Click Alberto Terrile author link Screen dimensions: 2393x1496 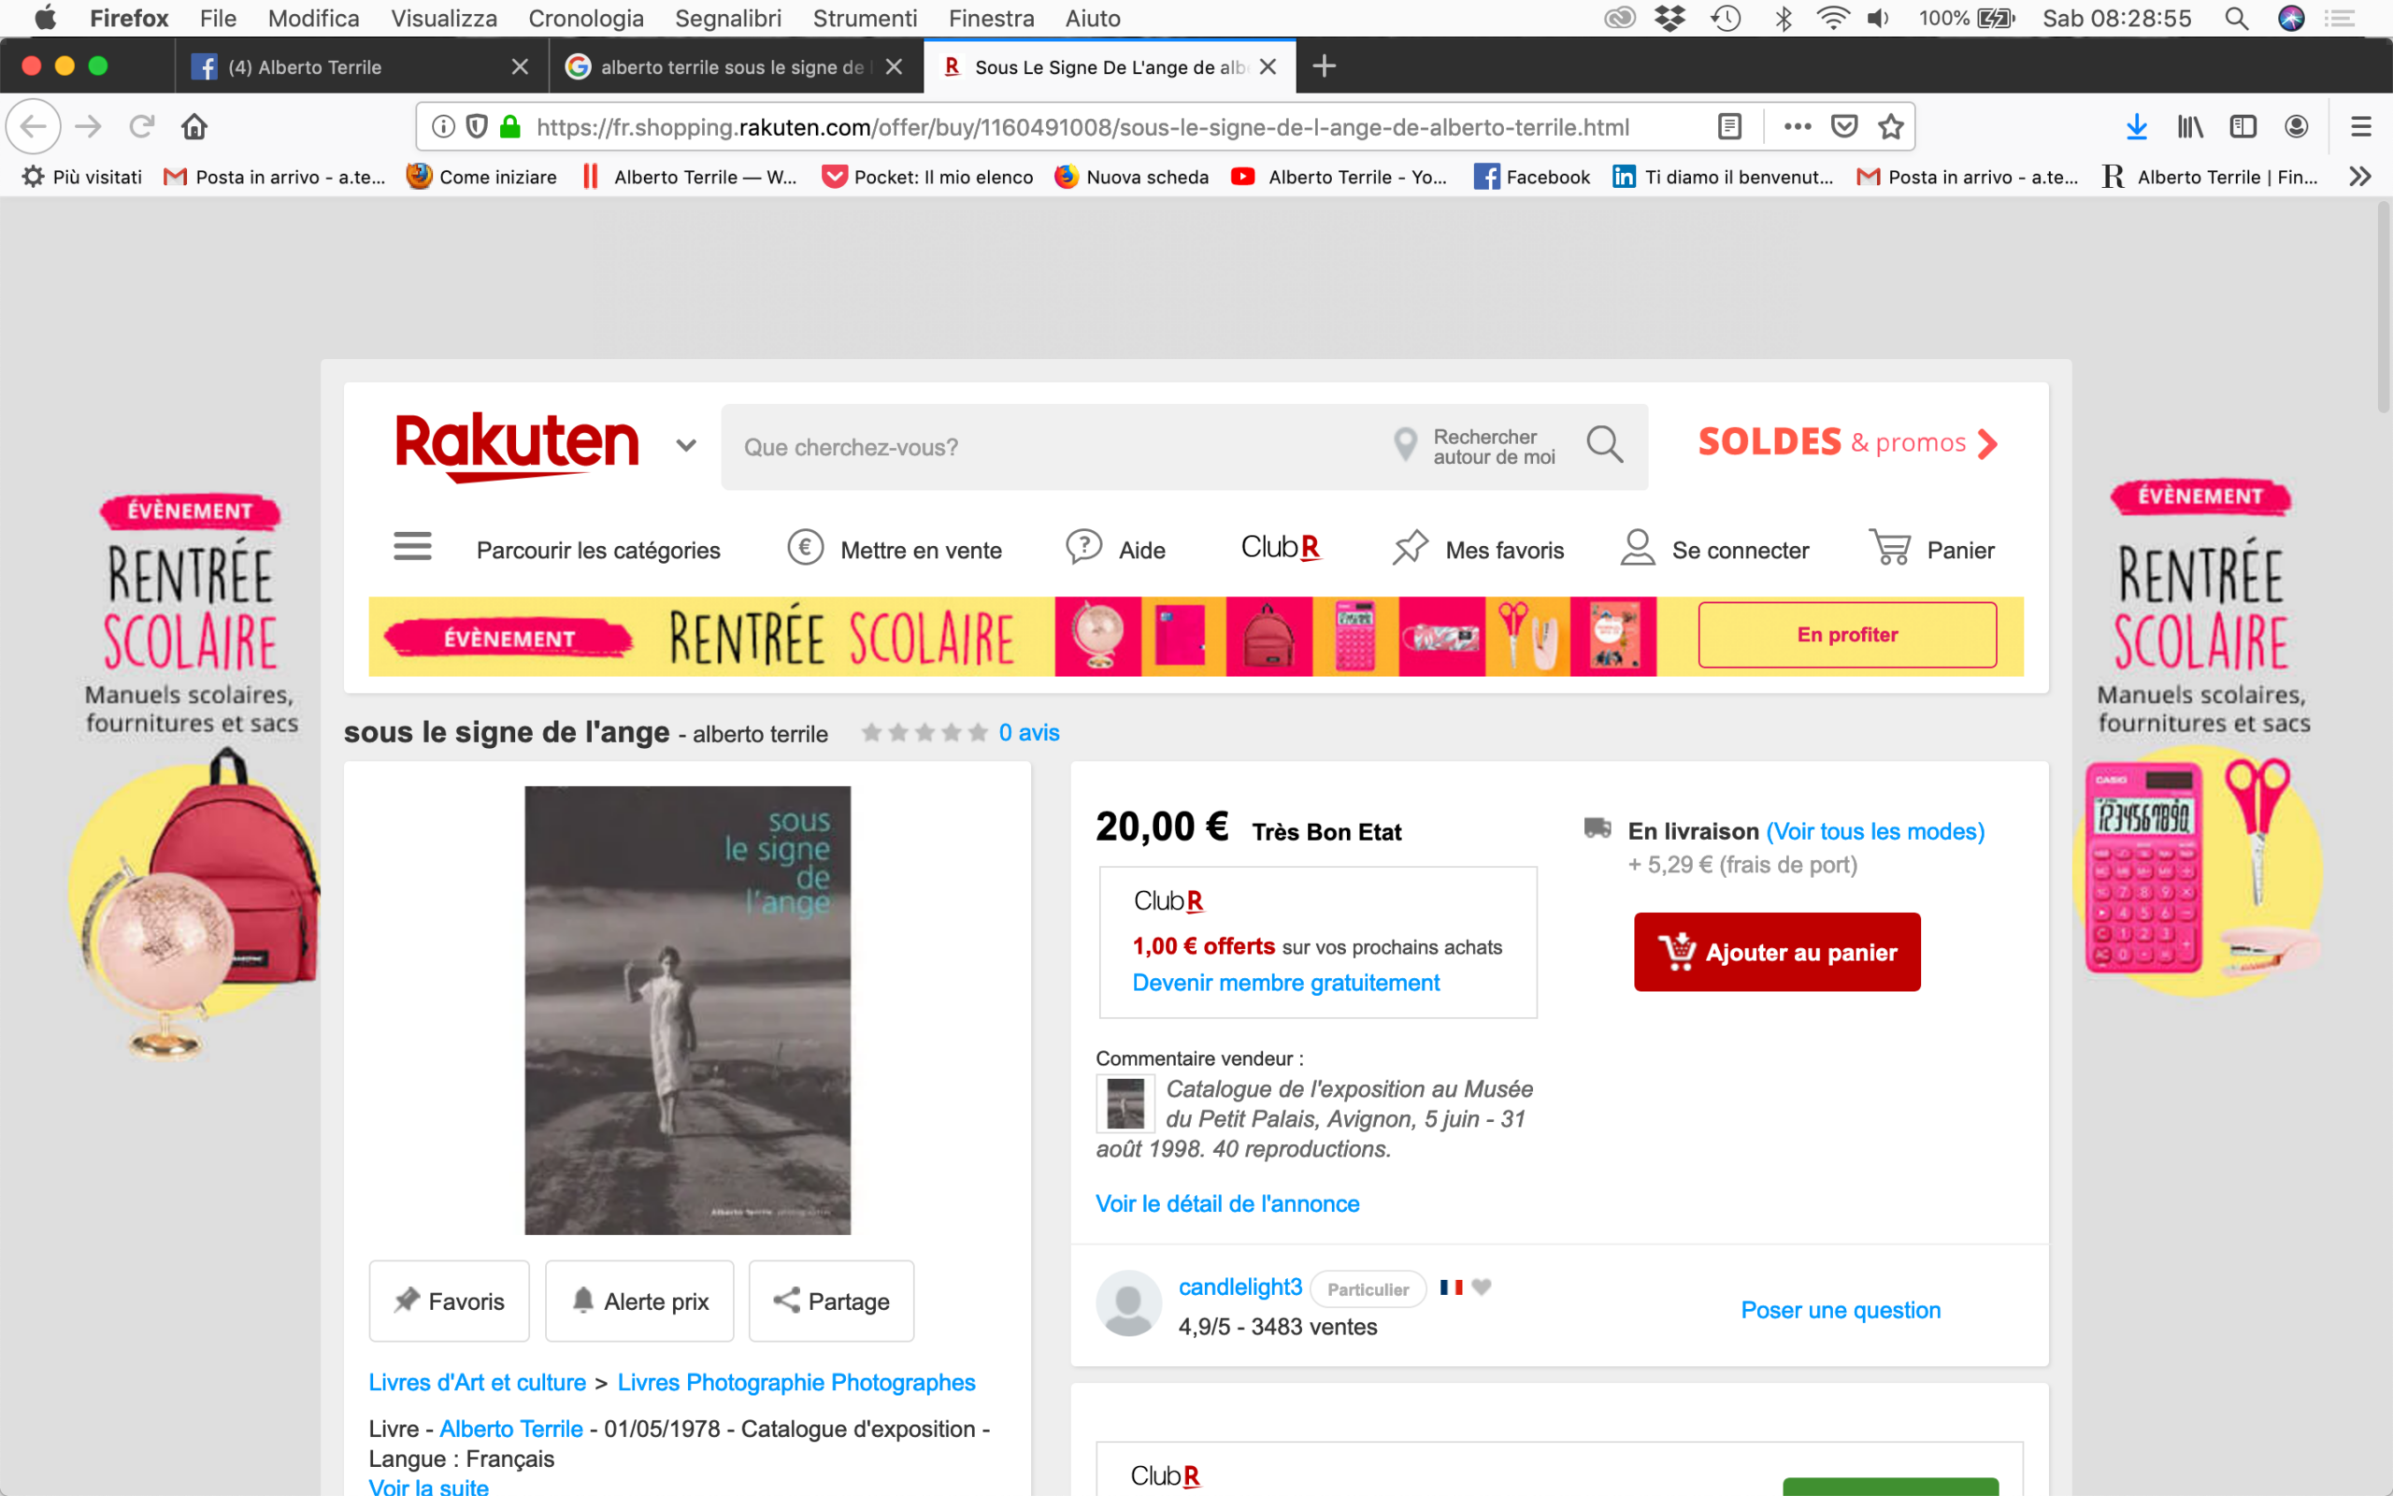(x=510, y=1429)
